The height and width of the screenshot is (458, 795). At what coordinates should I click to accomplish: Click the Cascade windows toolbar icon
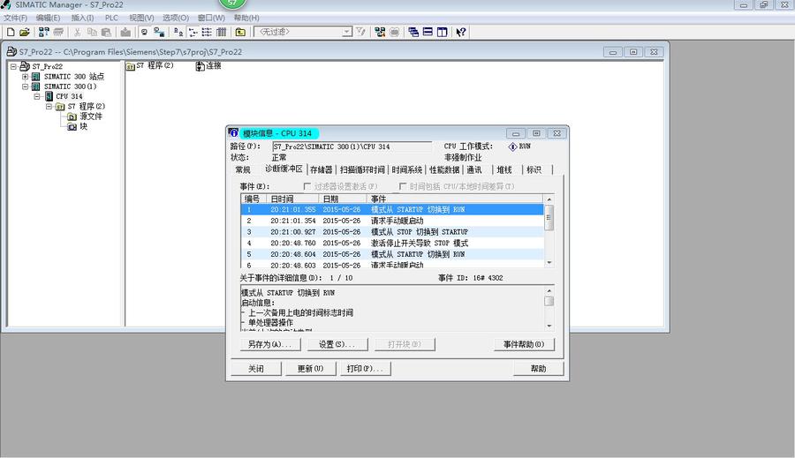pos(413,32)
